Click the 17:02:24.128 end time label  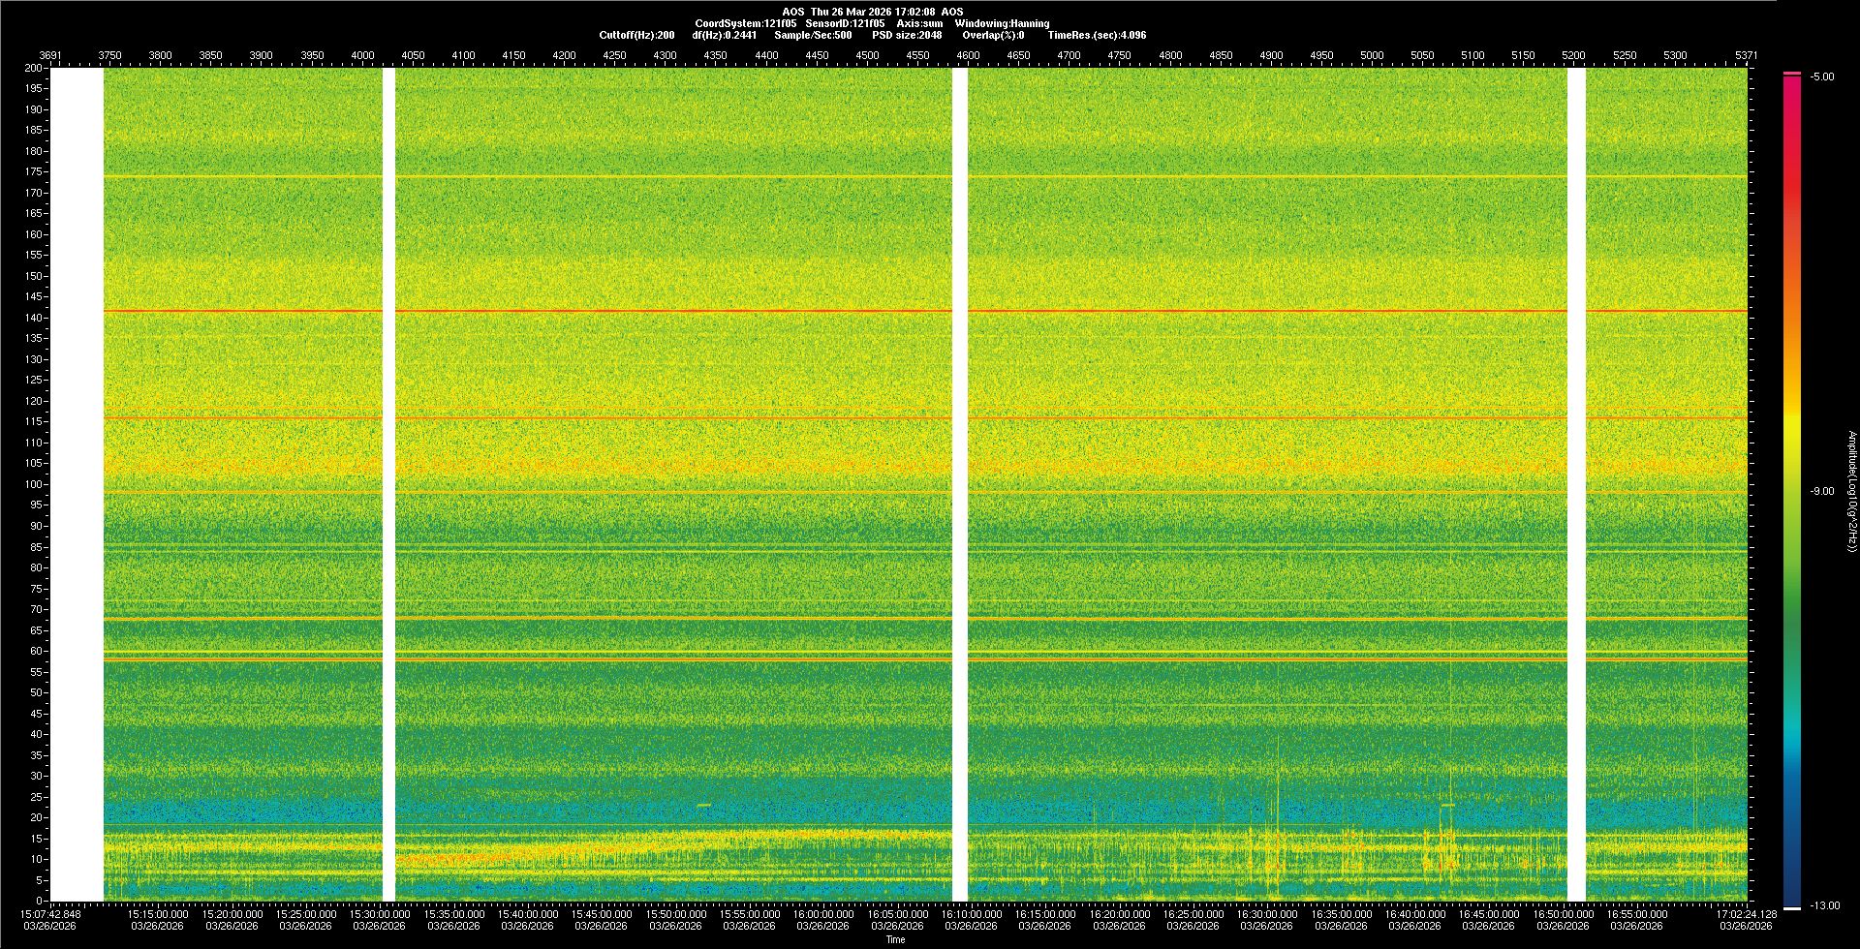(x=1746, y=914)
